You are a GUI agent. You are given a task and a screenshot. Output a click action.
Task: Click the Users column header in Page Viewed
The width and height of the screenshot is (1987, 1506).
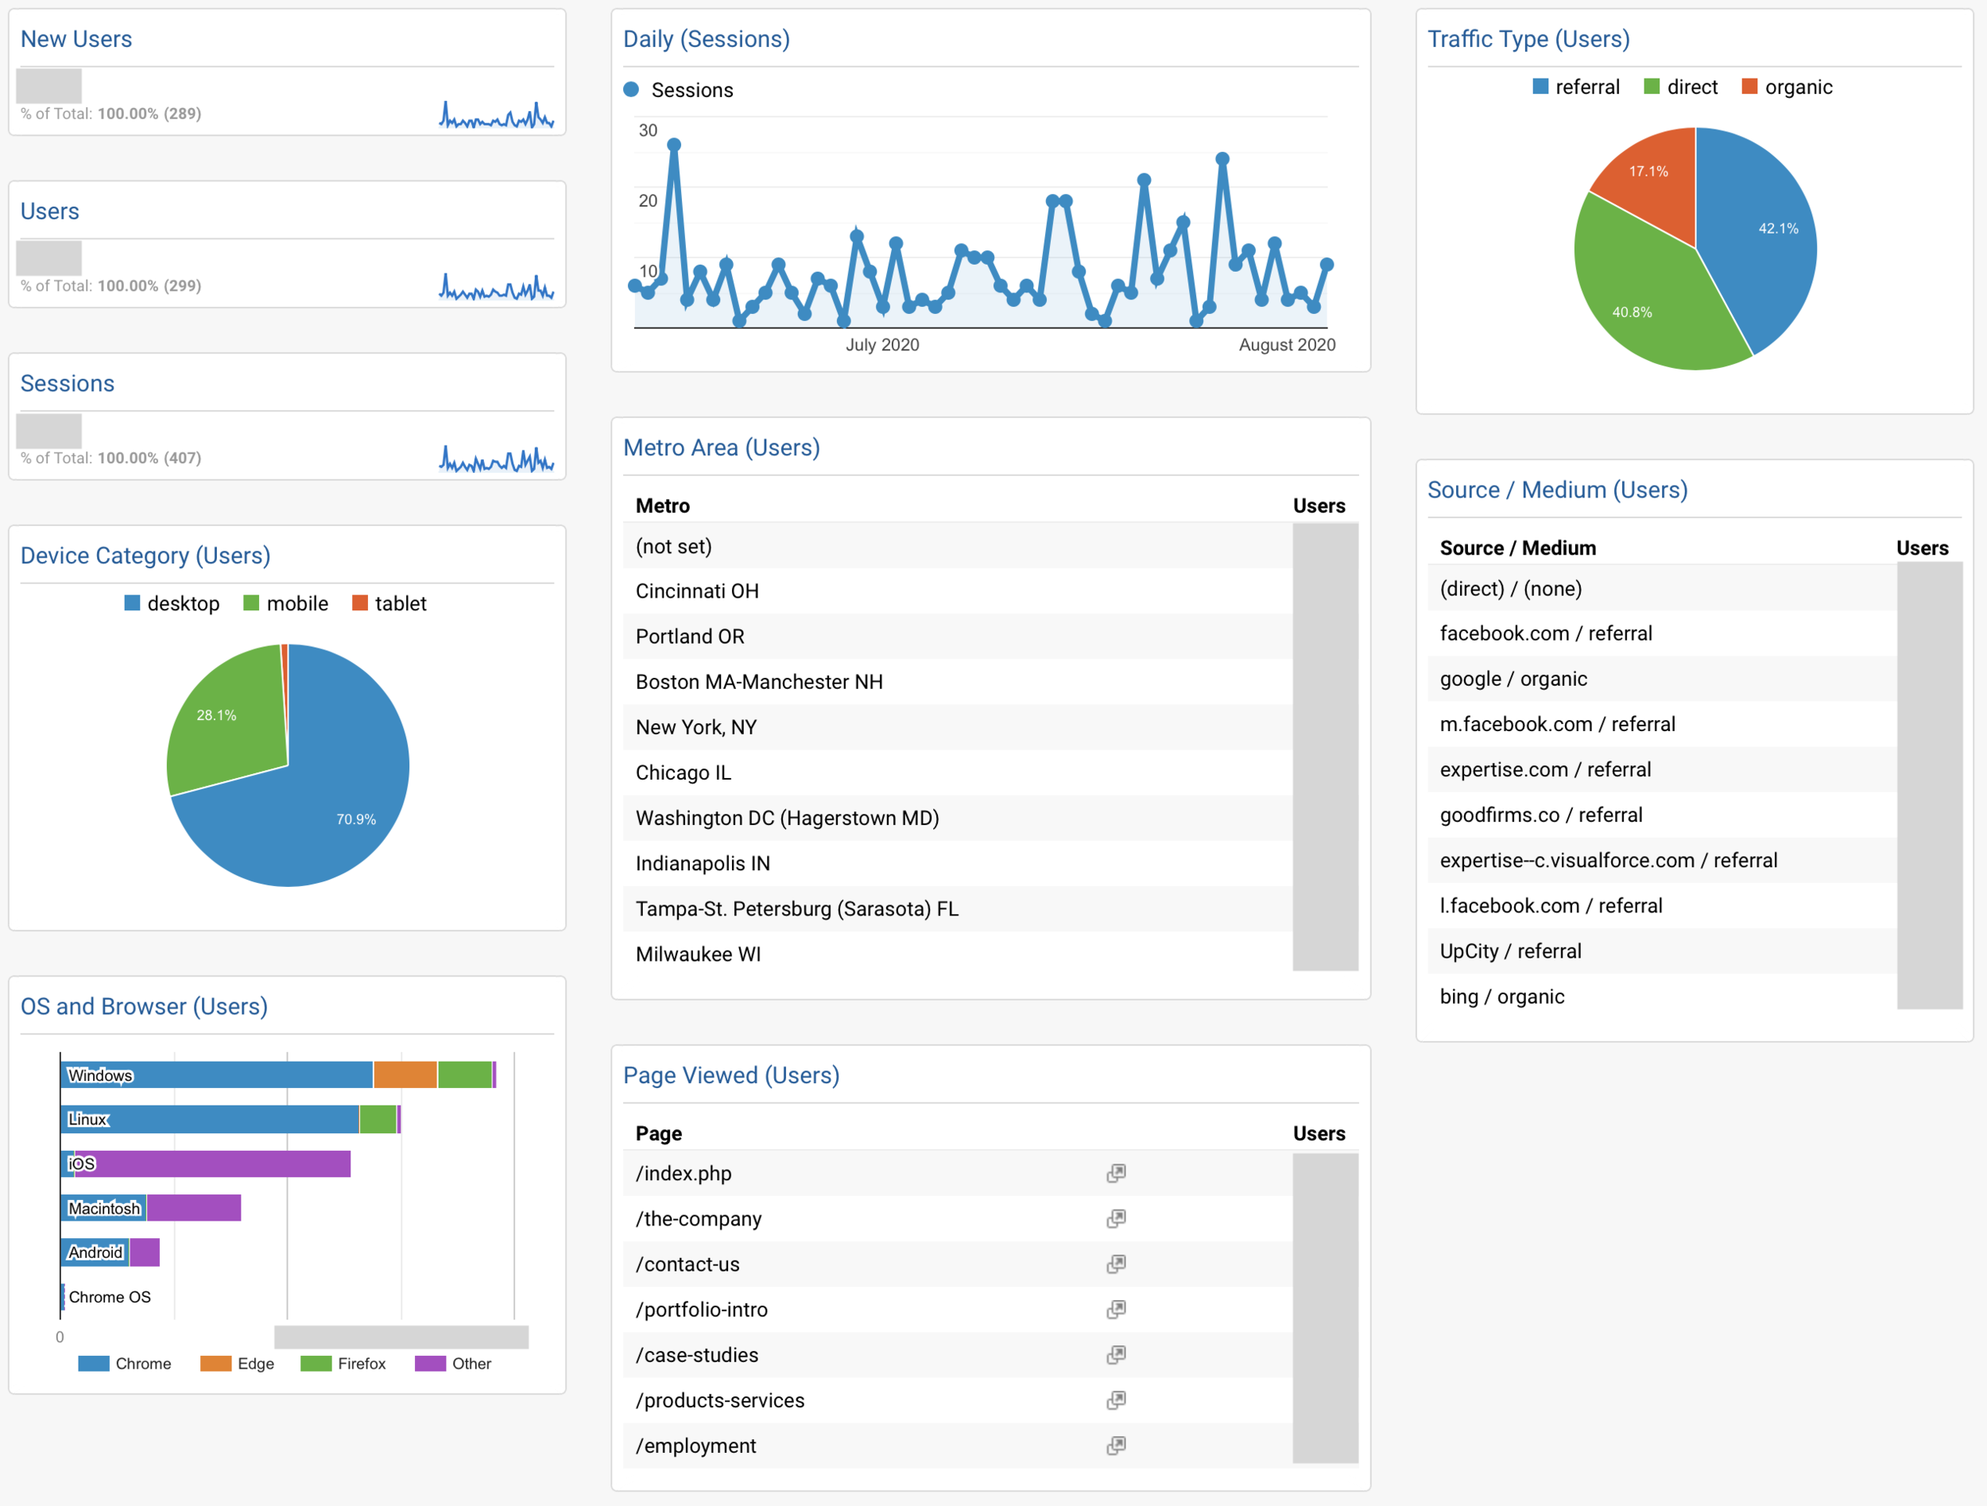pyautogui.click(x=1318, y=1133)
